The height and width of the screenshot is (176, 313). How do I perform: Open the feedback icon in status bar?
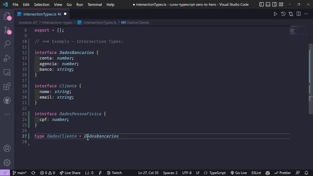click(297, 173)
